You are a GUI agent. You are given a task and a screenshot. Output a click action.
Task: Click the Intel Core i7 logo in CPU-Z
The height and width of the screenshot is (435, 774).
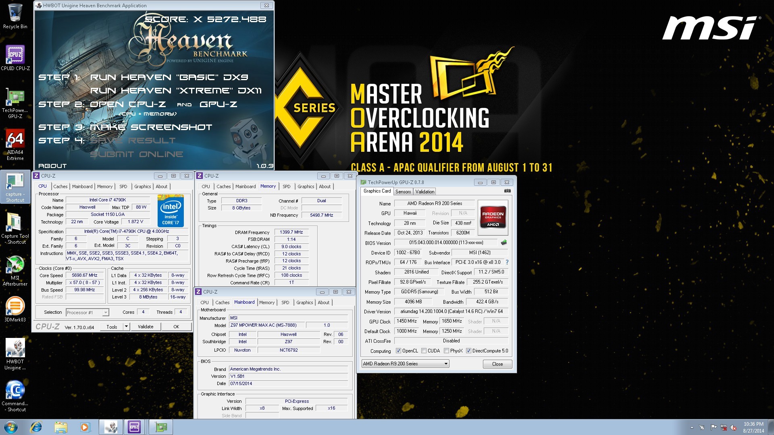pos(171,211)
